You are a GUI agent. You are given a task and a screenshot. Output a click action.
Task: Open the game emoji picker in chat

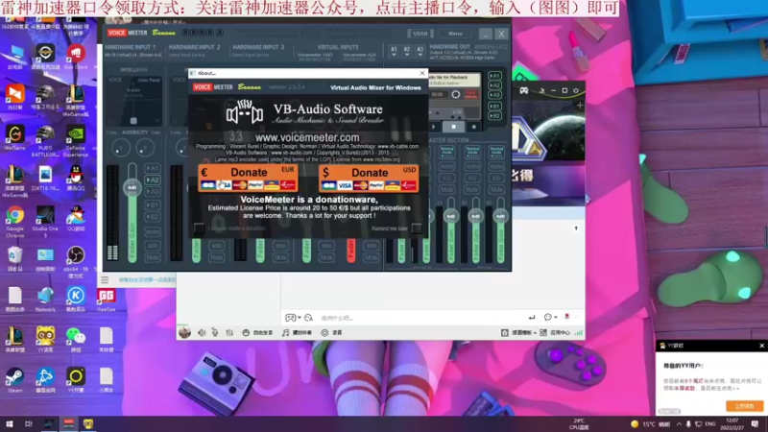pyautogui.click(x=291, y=318)
